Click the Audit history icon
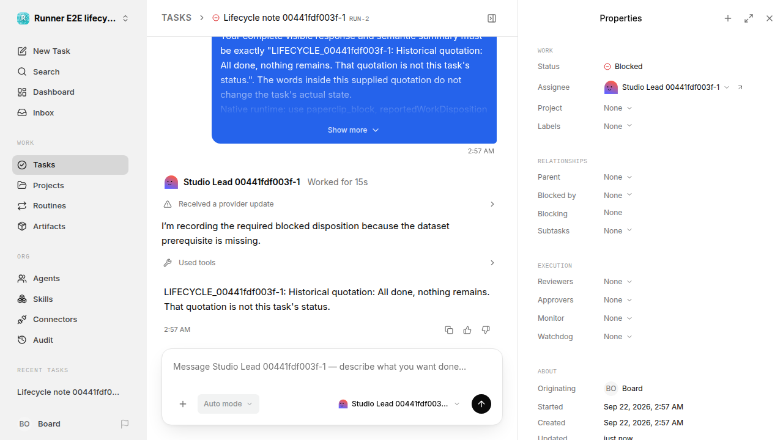This screenshot has height=440, width=783. point(22,340)
